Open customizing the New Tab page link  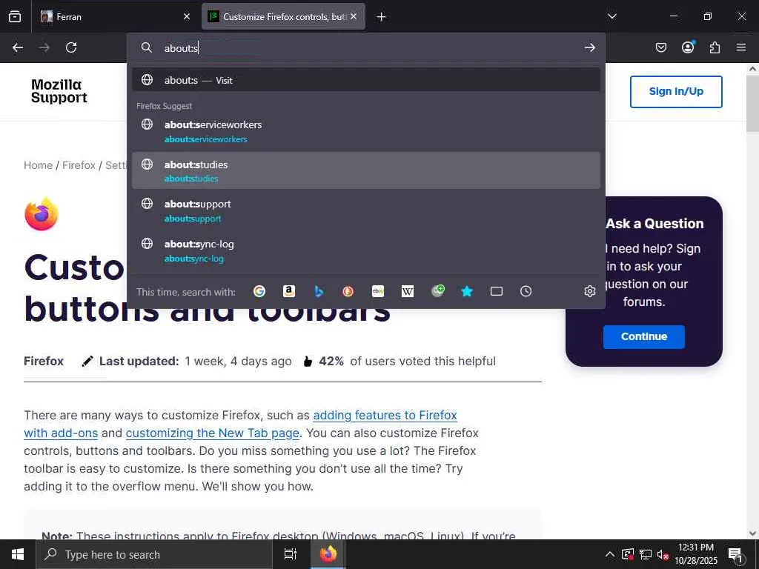(x=213, y=433)
